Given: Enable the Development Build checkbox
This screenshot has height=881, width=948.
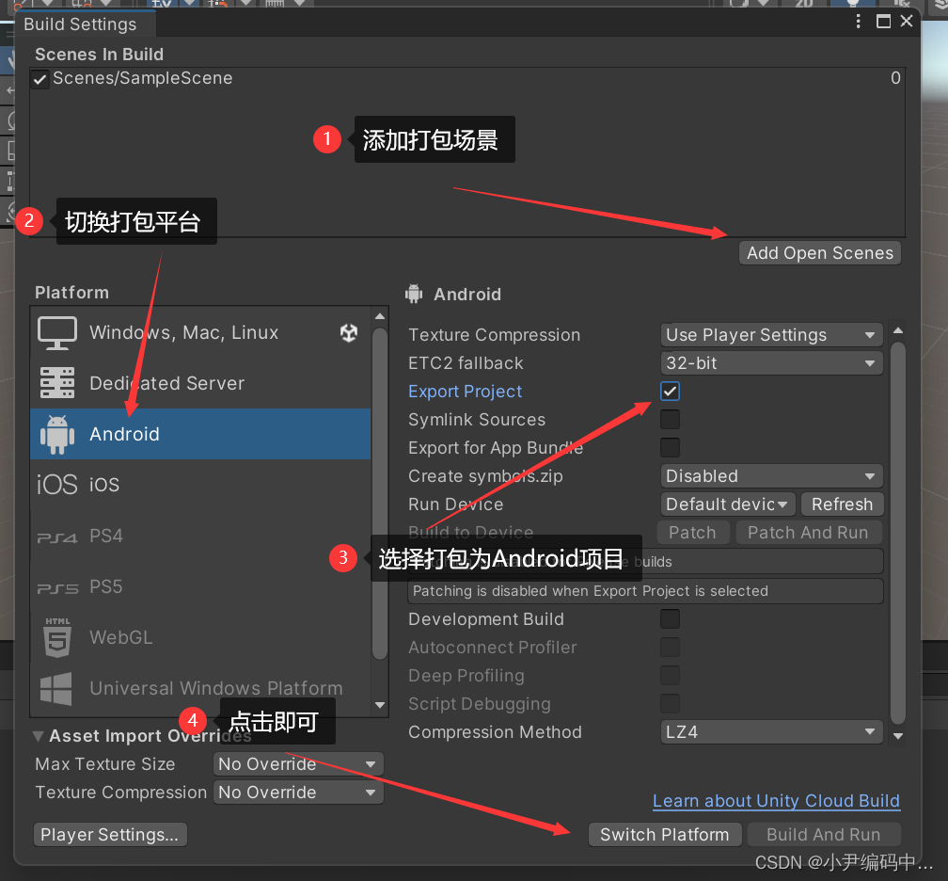Looking at the screenshot, I should pos(670,619).
